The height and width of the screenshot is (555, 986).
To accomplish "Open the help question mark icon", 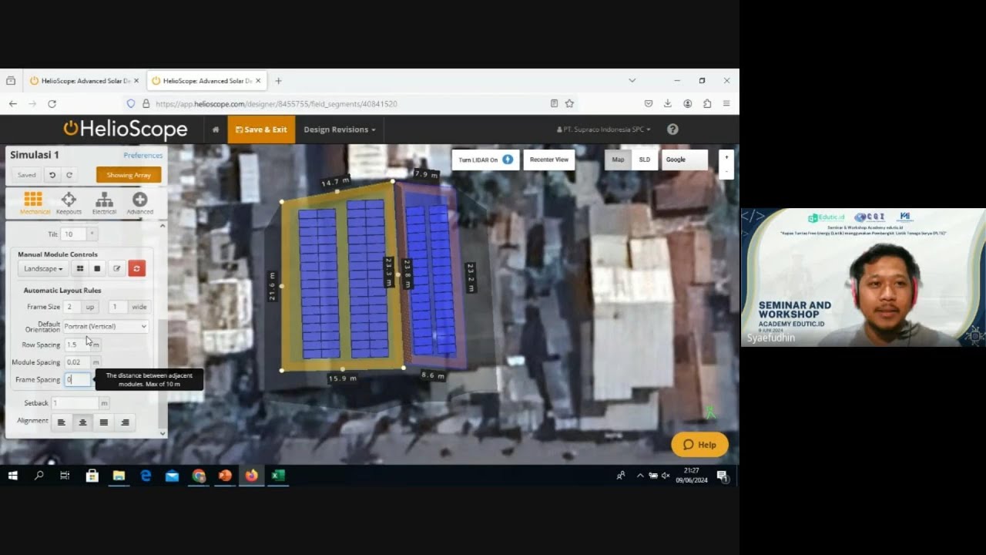I will click(672, 129).
